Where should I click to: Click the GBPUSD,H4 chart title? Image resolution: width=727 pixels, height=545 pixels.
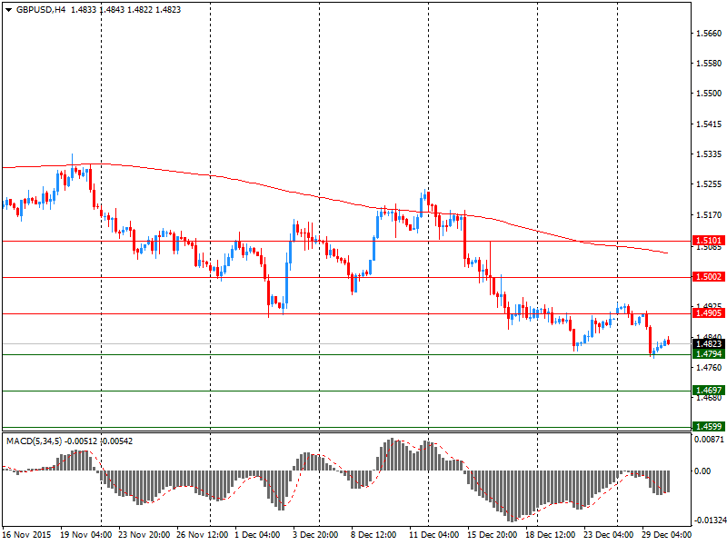coord(41,10)
